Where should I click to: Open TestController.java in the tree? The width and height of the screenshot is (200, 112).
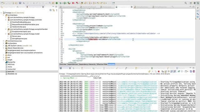coord(19,27)
